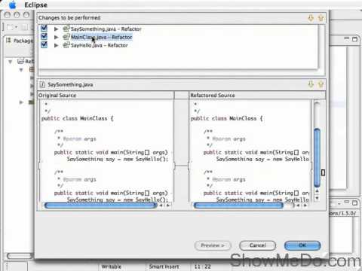This screenshot has width=362, height=271.
Task: Click the Writable status bar entry
Action: pos(112,266)
